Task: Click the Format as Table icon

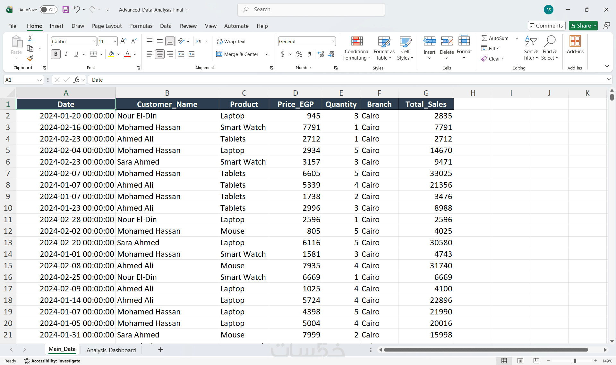Action: coord(384,42)
